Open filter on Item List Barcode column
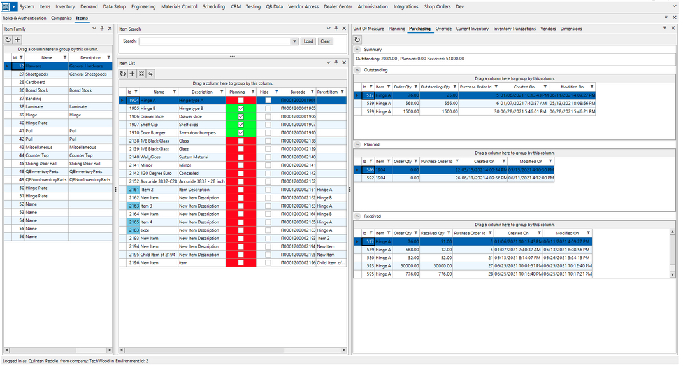Viewport: 683px width, 366px height. pyautogui.click(x=312, y=92)
